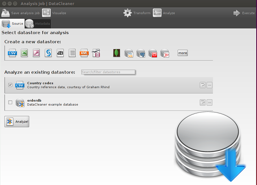Image resolution: width=257 pixels, height=185 pixels.
Task: Create a new MongoDB datastore
Action: pyautogui.click(x=117, y=53)
